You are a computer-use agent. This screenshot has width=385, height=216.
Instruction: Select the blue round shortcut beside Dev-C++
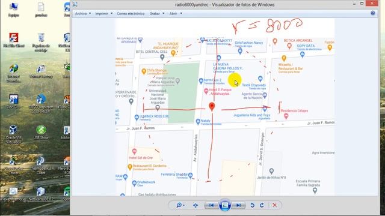41,103
